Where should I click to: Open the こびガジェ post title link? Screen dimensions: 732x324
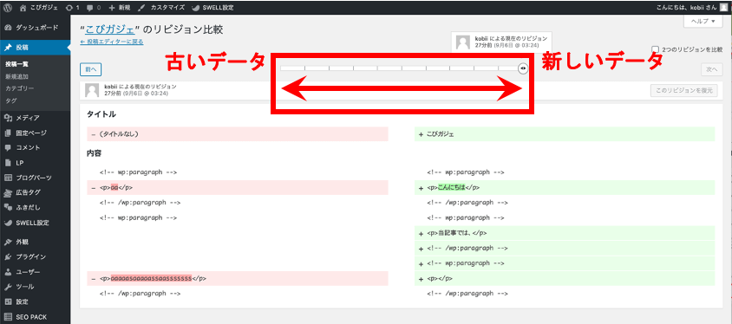(109, 29)
